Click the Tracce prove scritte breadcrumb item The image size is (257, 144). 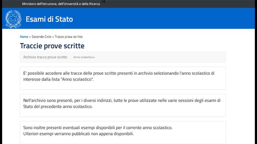pyautogui.click(x=69, y=37)
